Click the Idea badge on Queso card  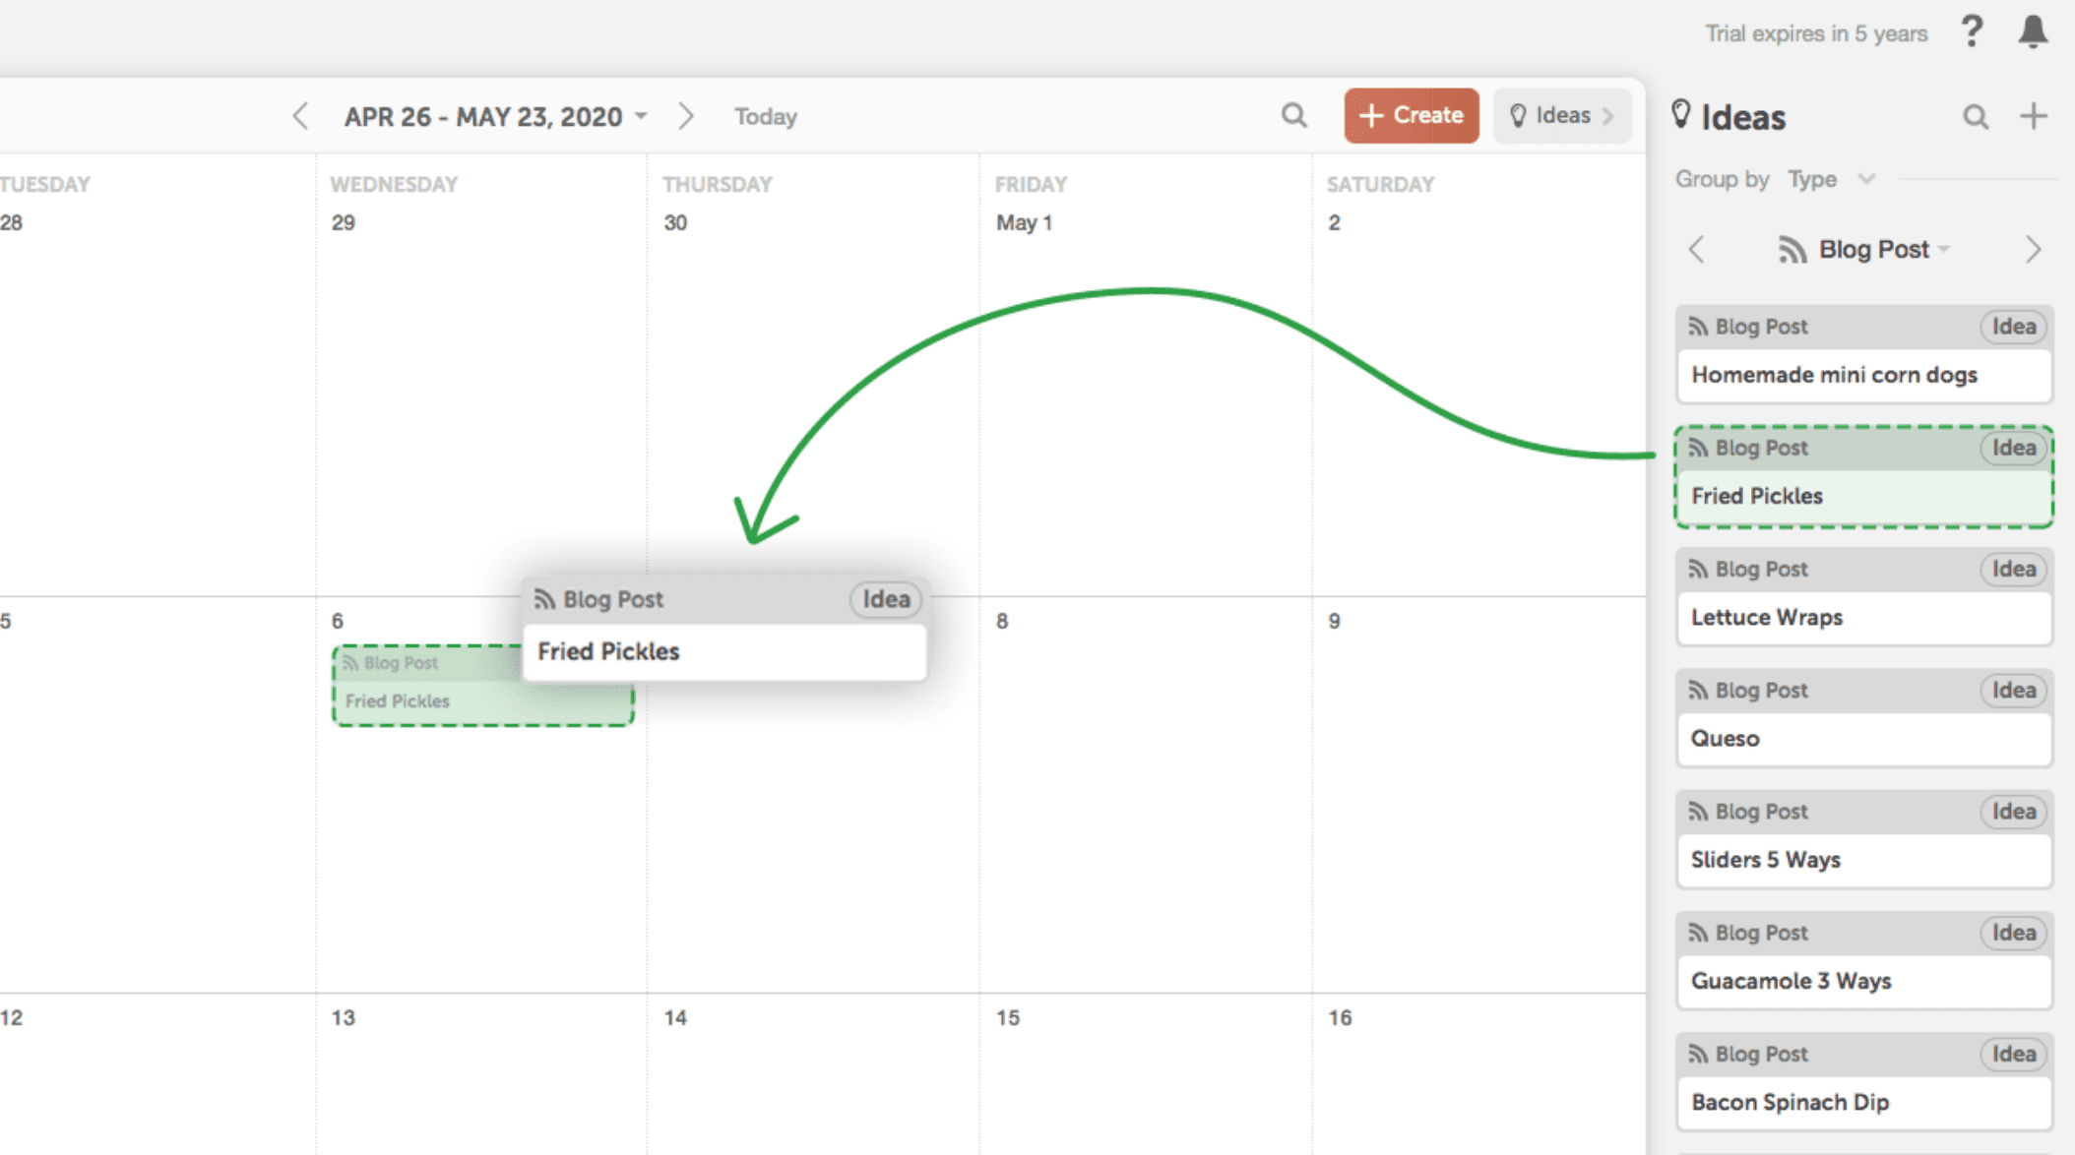(2013, 691)
